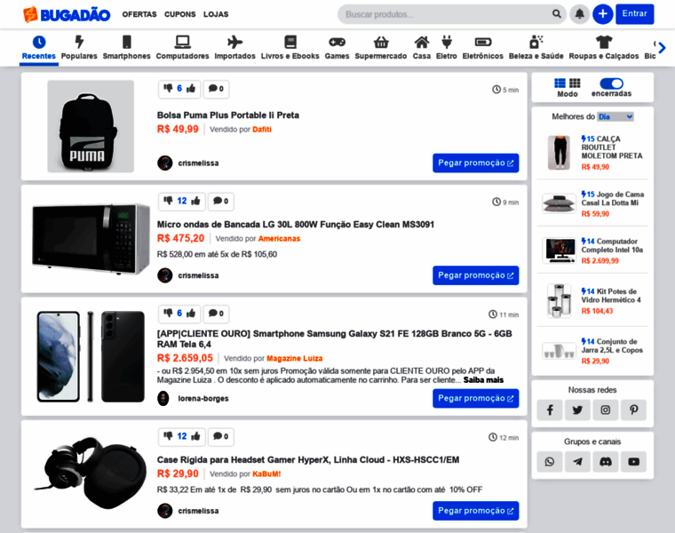Open comments on Bolsa Puma offer

pos(216,89)
